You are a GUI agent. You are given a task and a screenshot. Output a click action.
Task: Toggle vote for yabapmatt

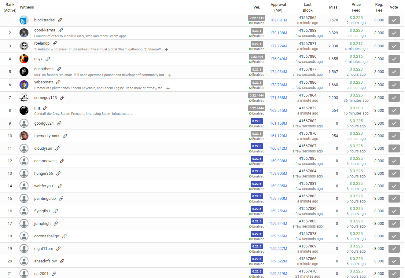tap(394, 85)
